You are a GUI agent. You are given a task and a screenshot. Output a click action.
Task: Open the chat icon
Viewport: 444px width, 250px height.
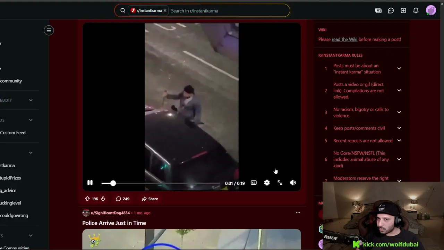click(x=391, y=10)
